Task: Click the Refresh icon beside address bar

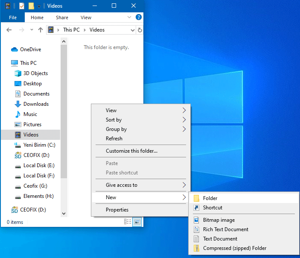Action: pyautogui.click(x=140, y=30)
